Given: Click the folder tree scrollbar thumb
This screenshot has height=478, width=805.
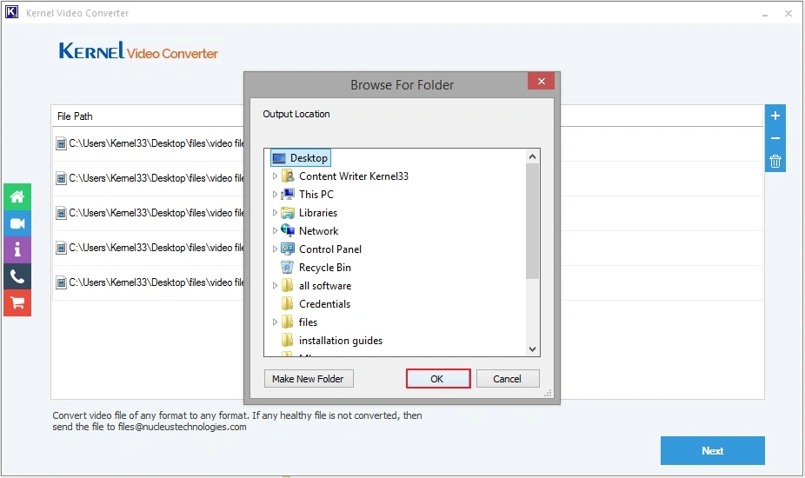Looking at the screenshot, I should pos(532,221).
